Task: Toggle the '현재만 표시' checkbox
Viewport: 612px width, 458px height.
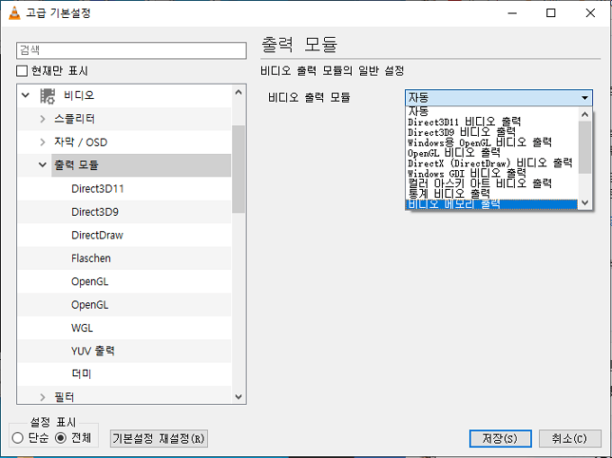Action: click(22, 71)
